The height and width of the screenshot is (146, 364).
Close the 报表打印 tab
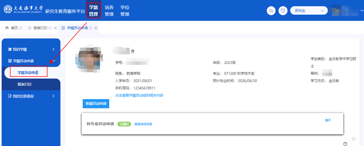tap(55, 28)
